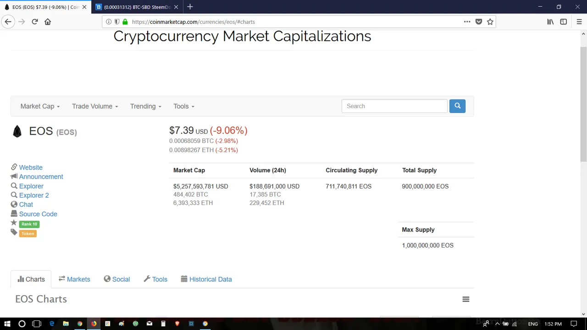Viewport: 587px width, 330px height.
Task: Close the EOS CoinMarketCap tab
Action: pyautogui.click(x=84, y=7)
